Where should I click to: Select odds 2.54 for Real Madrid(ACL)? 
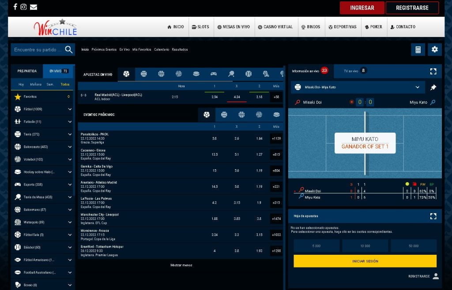(x=215, y=97)
